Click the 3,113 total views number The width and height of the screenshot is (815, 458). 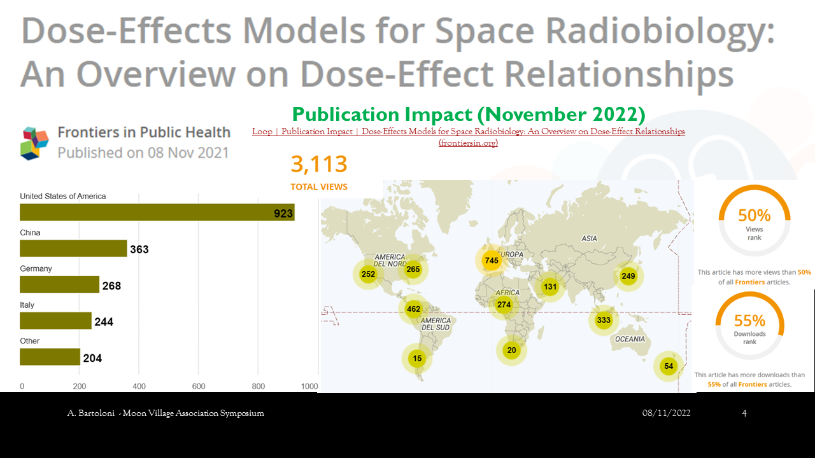319,165
